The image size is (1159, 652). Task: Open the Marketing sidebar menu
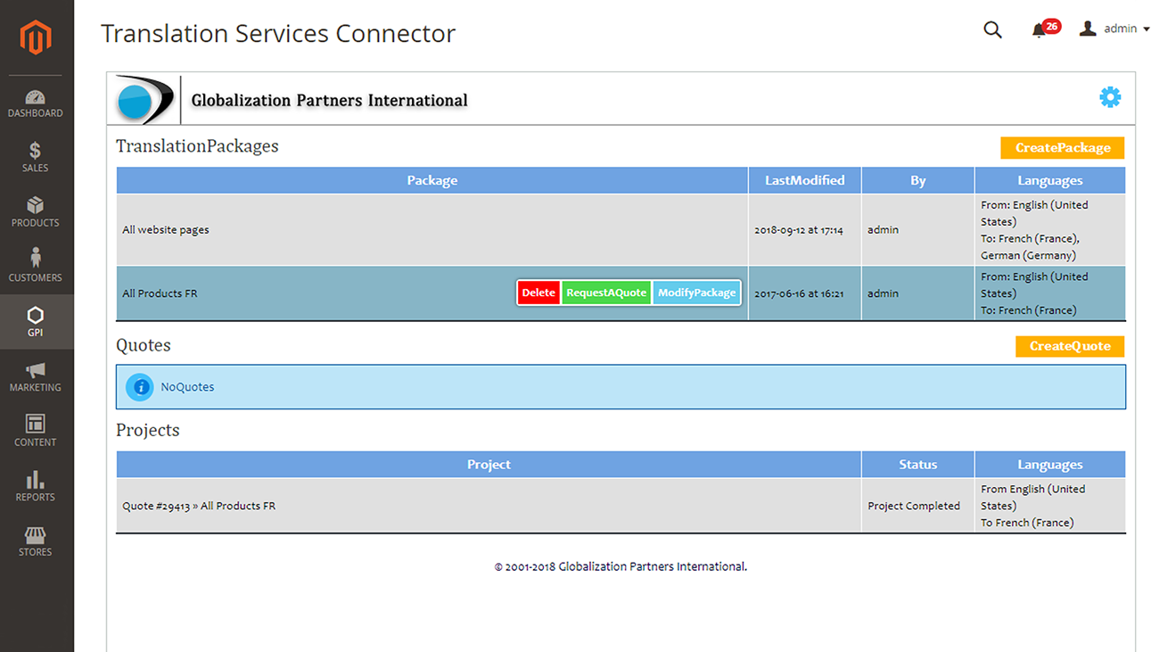[36, 377]
